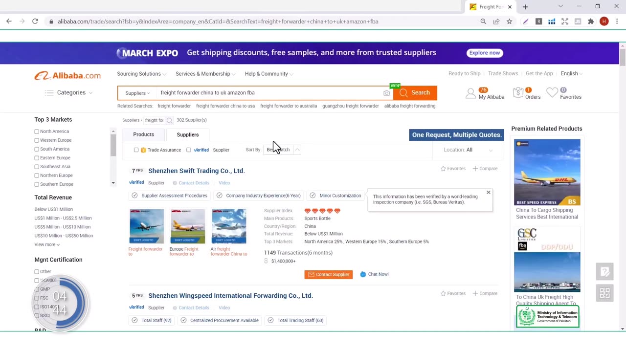Viewport: 626px width, 352px height.
Task: Click the breadcrumb search magnifier icon
Action: [169, 120]
